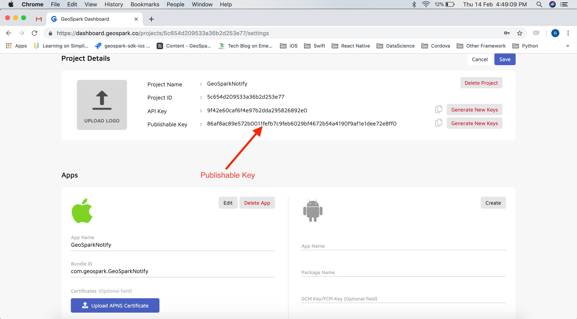The width and height of the screenshot is (577, 319).
Task: Open the Chrome profile R avatar
Action: [x=555, y=33]
